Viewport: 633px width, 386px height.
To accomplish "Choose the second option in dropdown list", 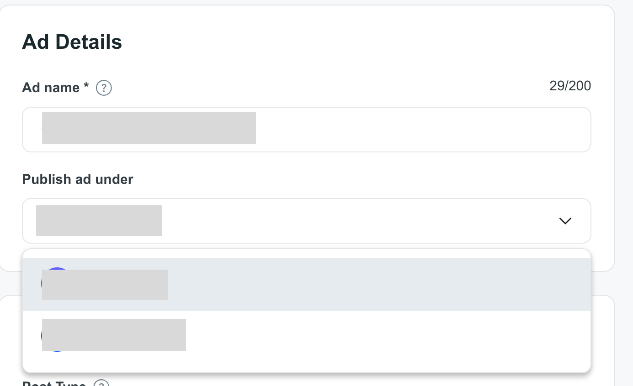I will tap(306, 335).
